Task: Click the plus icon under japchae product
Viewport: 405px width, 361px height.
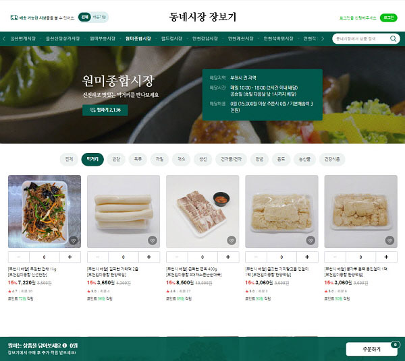Action: point(70,257)
